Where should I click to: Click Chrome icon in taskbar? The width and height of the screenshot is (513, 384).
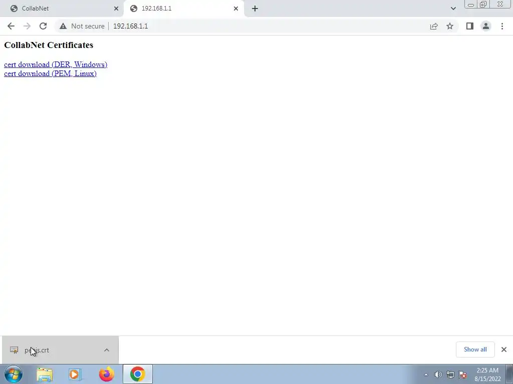(138, 374)
